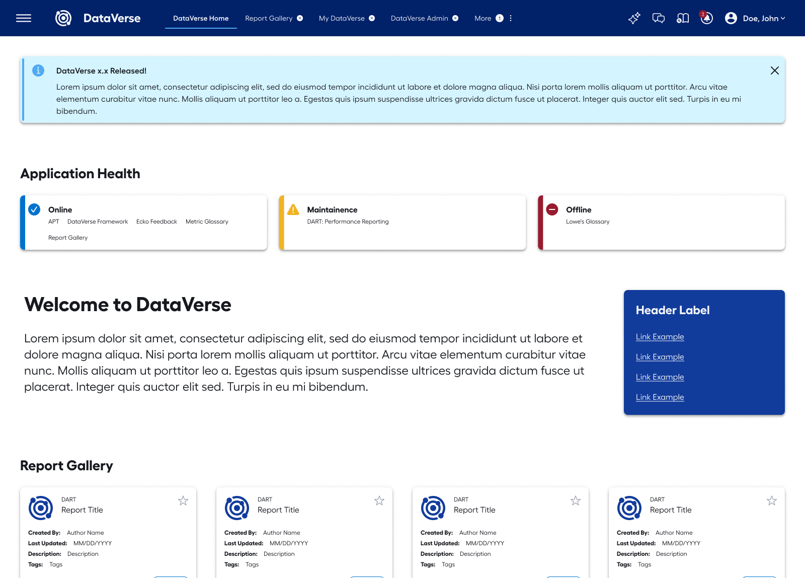805x578 pixels.
Task: Select the sparkle AI assistant icon
Action: coord(634,18)
